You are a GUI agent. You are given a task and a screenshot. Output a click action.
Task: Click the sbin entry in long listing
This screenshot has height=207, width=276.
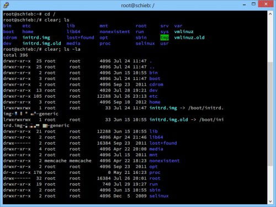[155, 190]
